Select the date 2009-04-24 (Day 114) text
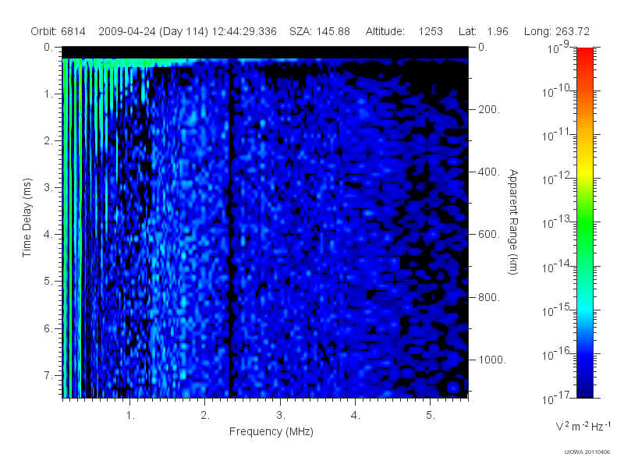This screenshot has width=624, height=468. [153, 32]
